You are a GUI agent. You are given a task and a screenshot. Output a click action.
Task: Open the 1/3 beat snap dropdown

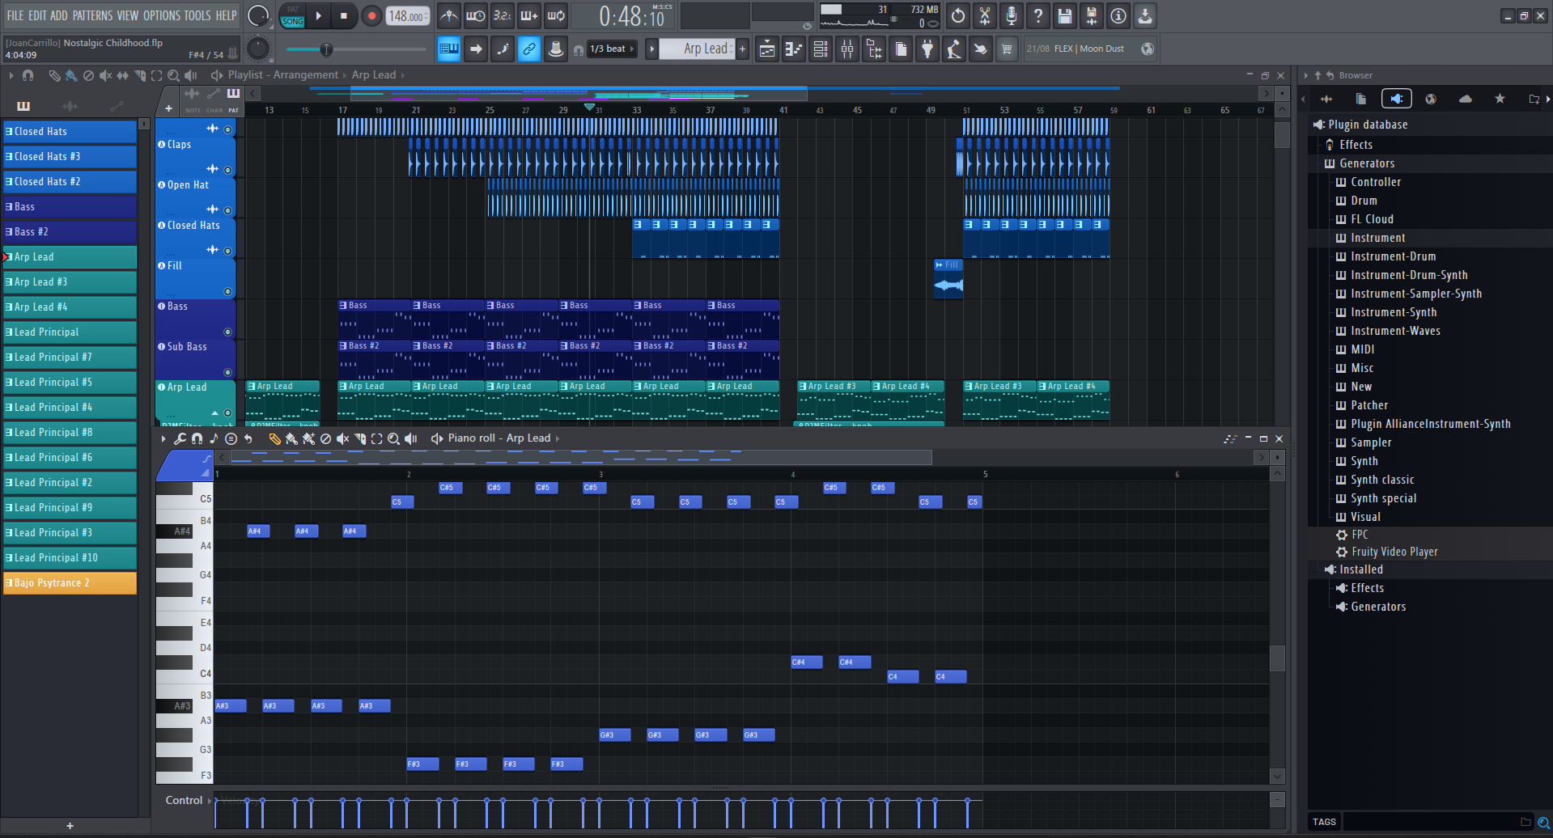click(x=611, y=49)
